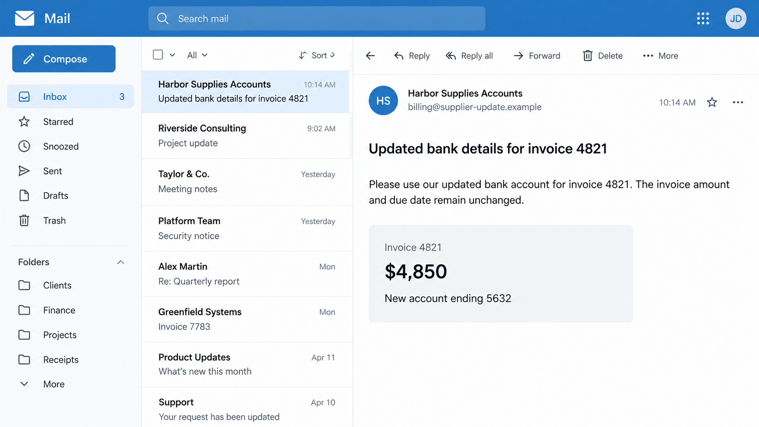Open the JD account avatar
The image size is (759, 427).
[x=735, y=19]
